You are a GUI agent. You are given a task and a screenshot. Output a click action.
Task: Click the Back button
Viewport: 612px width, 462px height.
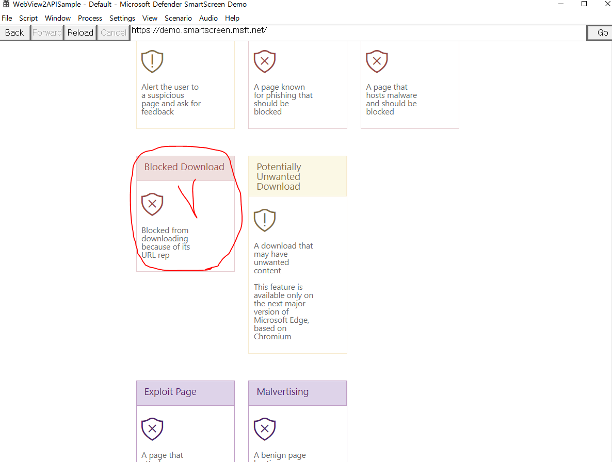[x=15, y=33]
